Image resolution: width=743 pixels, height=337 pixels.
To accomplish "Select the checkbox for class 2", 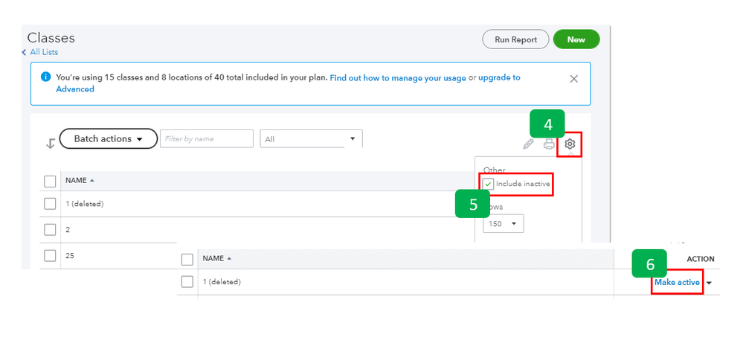I will (50, 230).
